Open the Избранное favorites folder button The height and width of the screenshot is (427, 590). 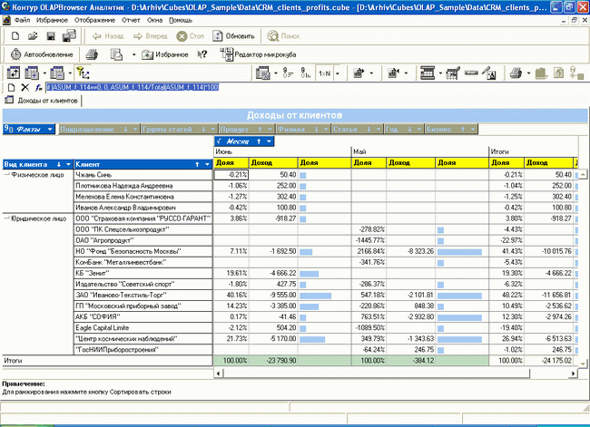[x=165, y=55]
